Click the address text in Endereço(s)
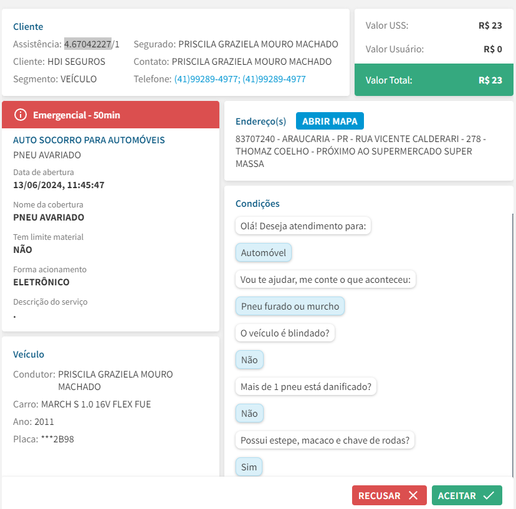The width and height of the screenshot is (516, 509). point(360,151)
